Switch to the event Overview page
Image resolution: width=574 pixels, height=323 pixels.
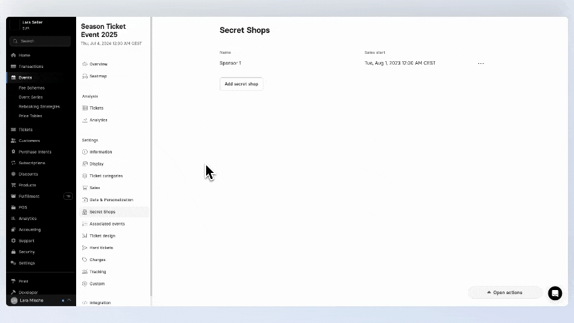click(x=98, y=64)
